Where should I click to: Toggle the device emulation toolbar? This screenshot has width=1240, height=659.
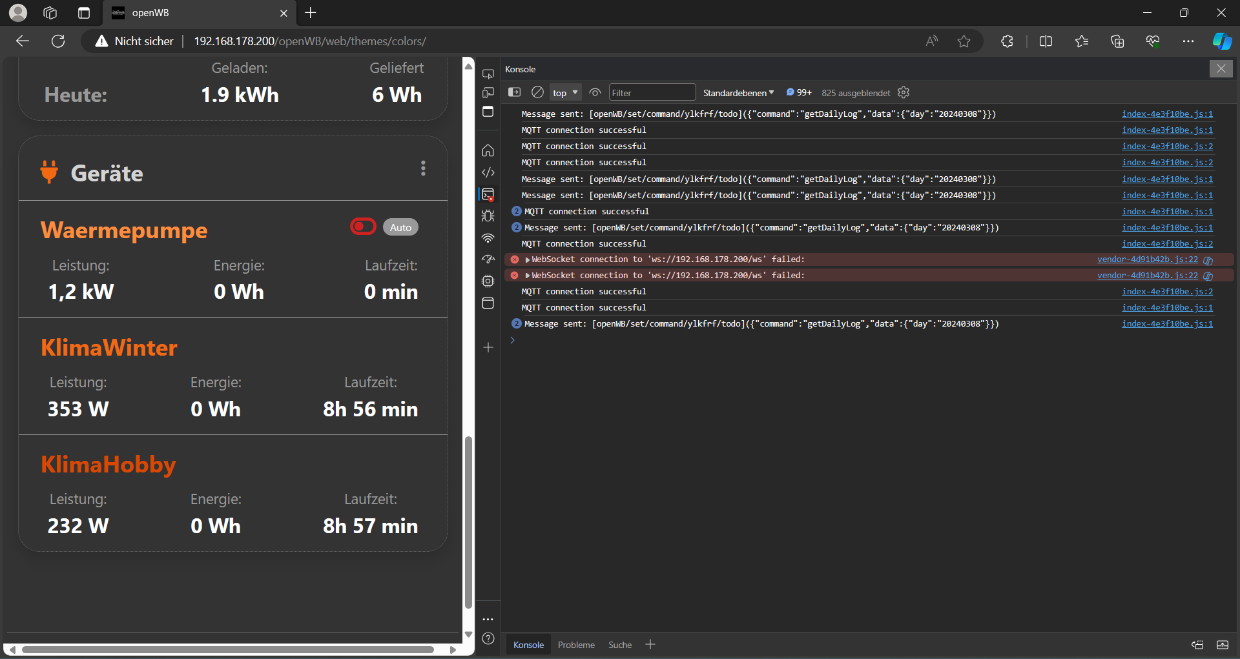pos(488,92)
